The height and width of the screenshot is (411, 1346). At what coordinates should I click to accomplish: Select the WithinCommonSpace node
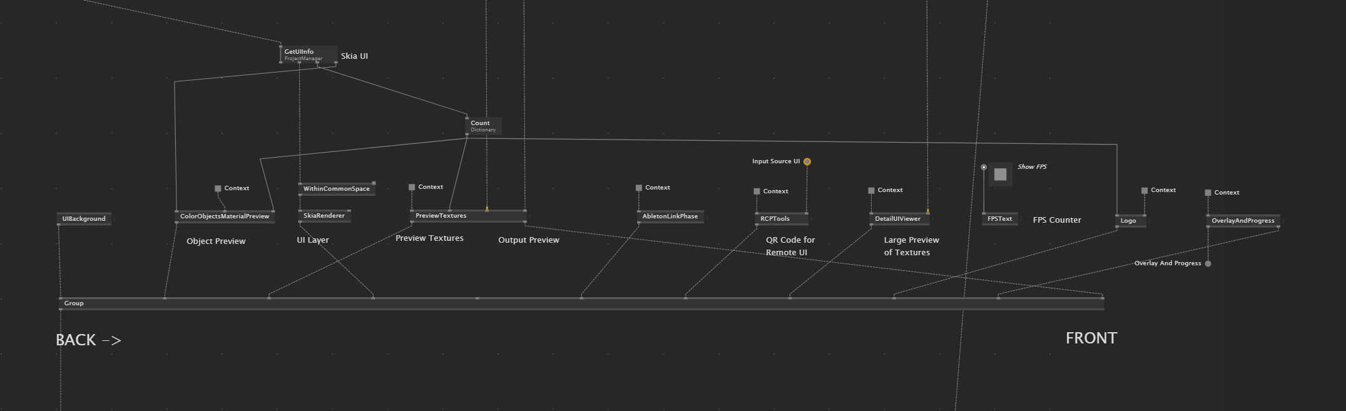336,189
